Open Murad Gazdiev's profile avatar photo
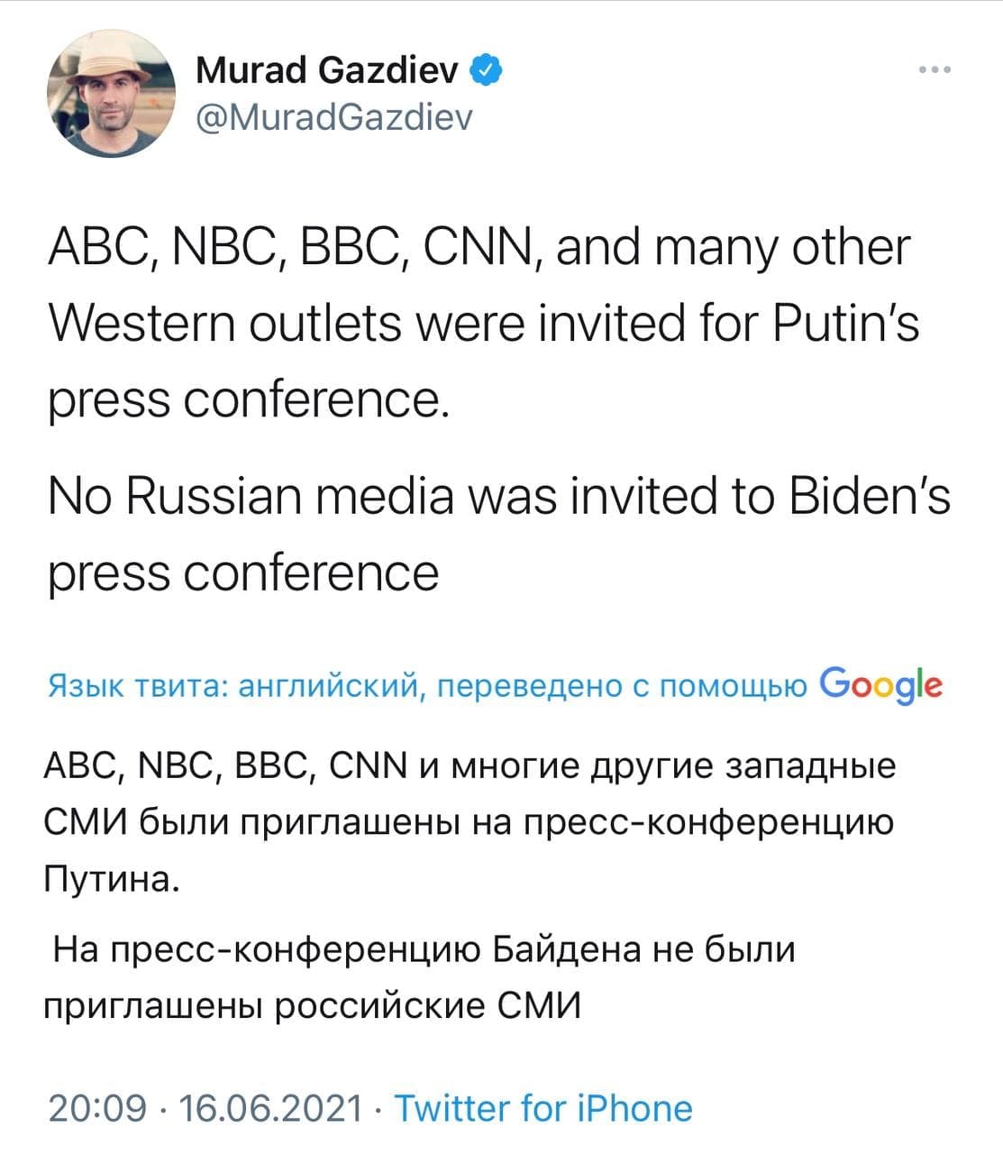This screenshot has height=1154, width=1003. pyautogui.click(x=111, y=94)
